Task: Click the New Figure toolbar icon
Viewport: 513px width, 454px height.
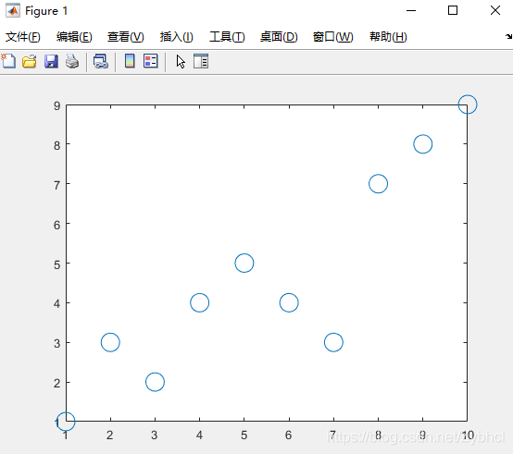Action: (8, 61)
